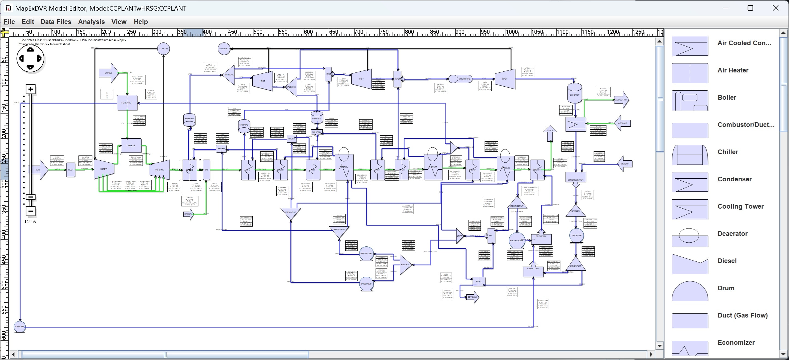Select the IPFWSPLIT triangle splitter

pyautogui.click(x=291, y=213)
